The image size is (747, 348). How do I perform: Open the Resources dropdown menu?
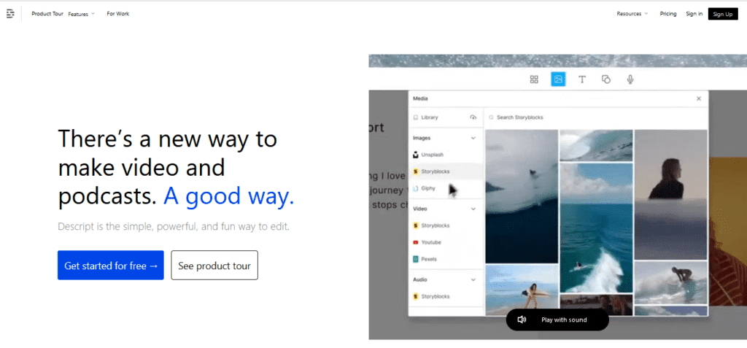632,14
